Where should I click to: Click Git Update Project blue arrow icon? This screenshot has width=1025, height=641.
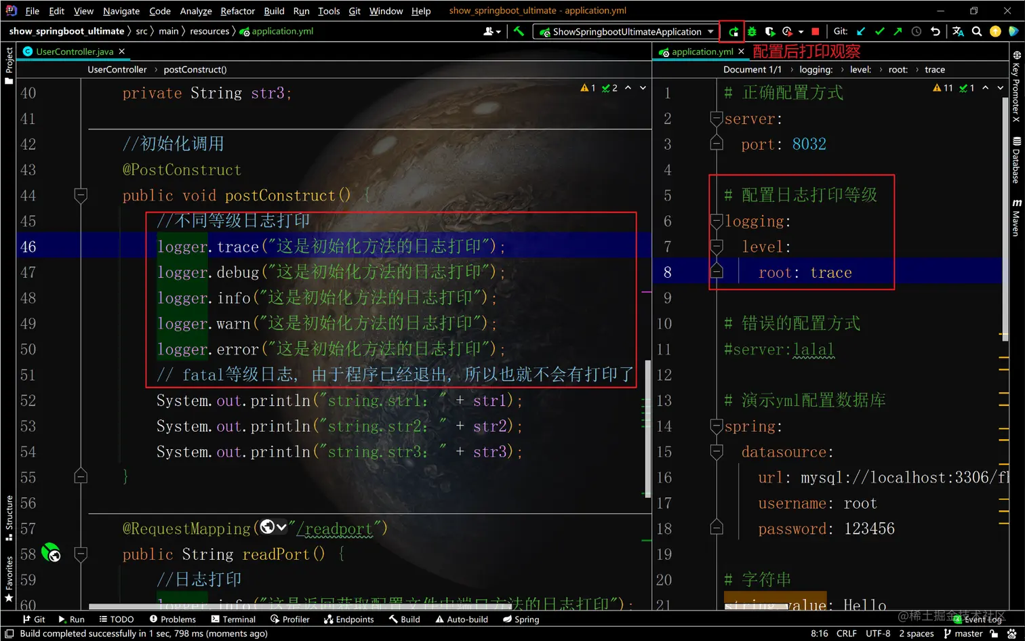861,31
